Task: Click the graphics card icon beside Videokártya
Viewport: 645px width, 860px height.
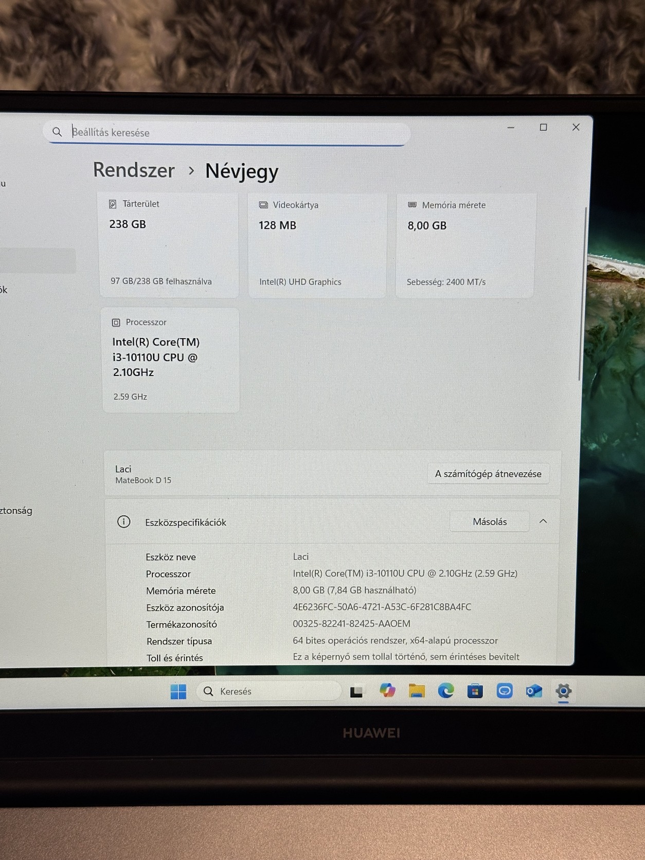Action: tap(263, 205)
